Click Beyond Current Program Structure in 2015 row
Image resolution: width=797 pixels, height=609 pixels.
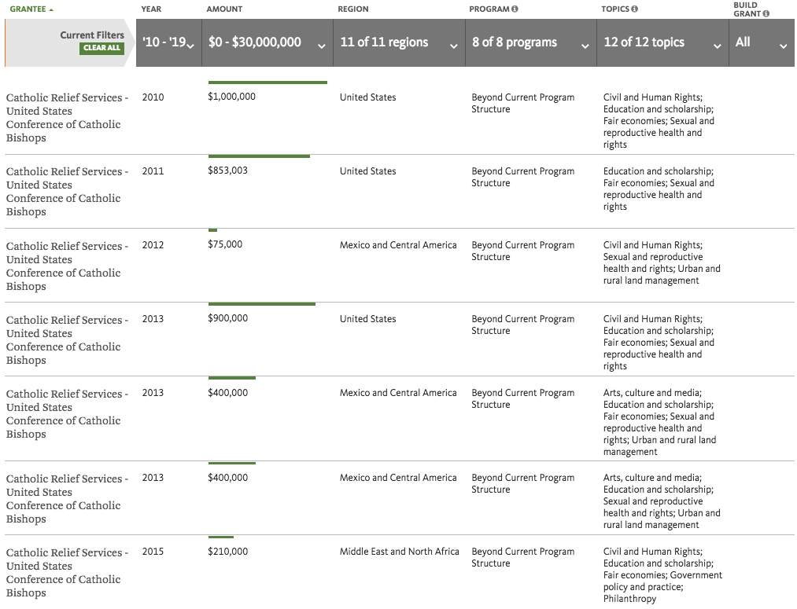click(x=523, y=557)
